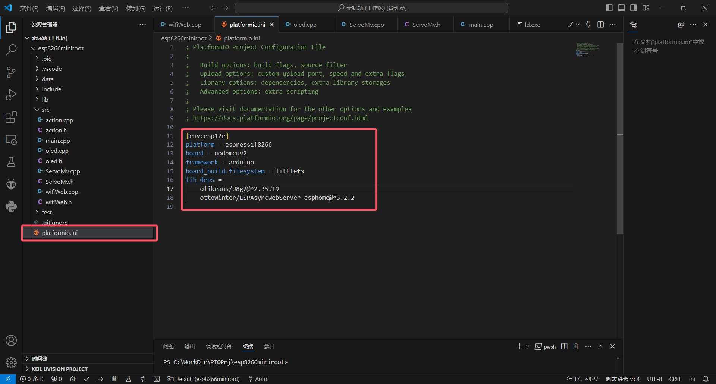Open the PlatformIO alien icon
This screenshot has height=384, width=716.
pos(11,184)
